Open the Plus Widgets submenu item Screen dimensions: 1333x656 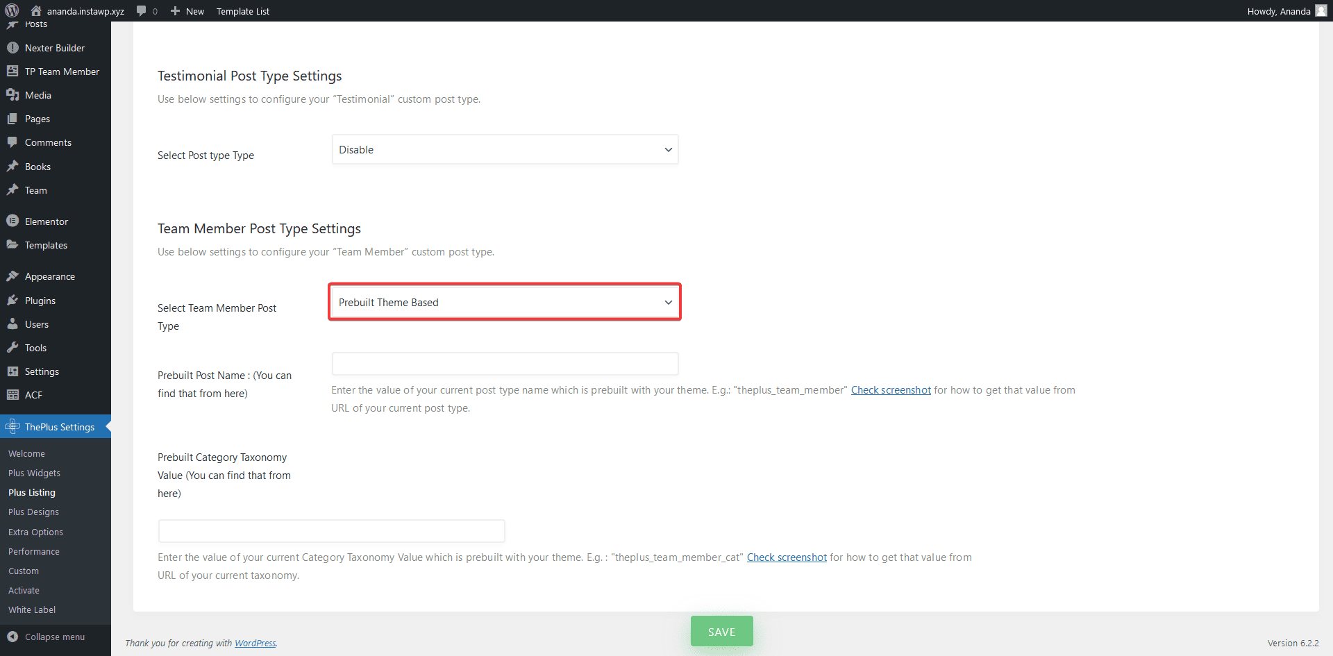34,473
